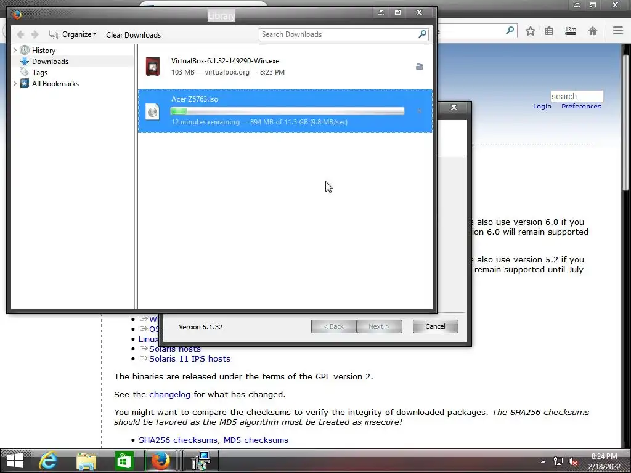Show hidden tray icons arrow
Viewport: 631px width, 473px height.
pos(543,461)
